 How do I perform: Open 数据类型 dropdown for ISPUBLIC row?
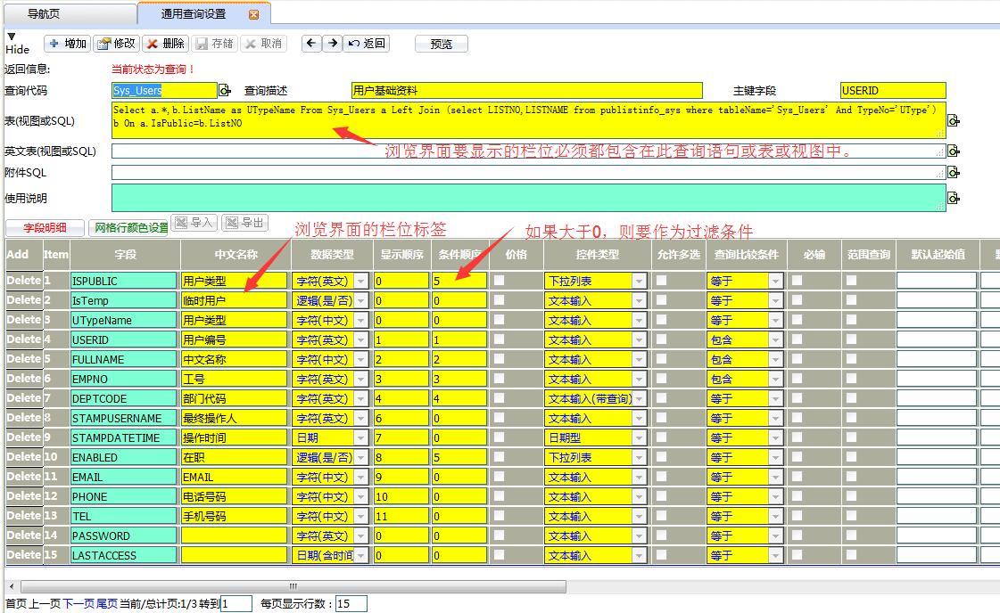(360, 282)
